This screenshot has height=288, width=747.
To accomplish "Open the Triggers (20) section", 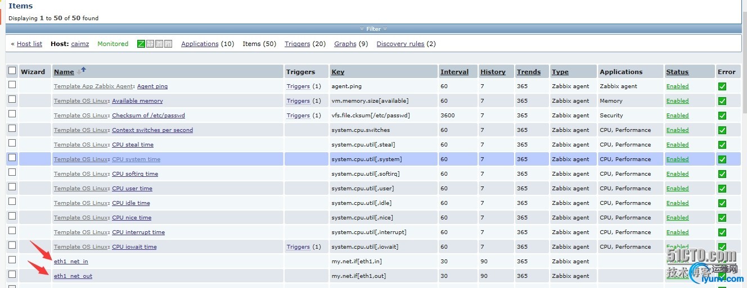I will pyautogui.click(x=297, y=44).
